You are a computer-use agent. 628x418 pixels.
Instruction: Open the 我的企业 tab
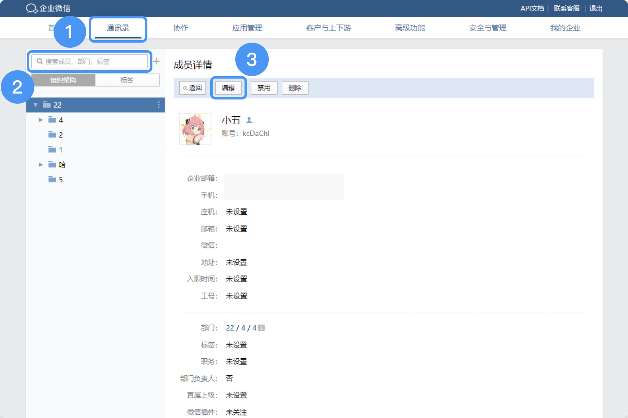565,28
